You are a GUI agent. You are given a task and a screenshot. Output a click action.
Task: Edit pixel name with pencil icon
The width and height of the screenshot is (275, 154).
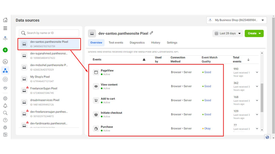tap(152, 33)
